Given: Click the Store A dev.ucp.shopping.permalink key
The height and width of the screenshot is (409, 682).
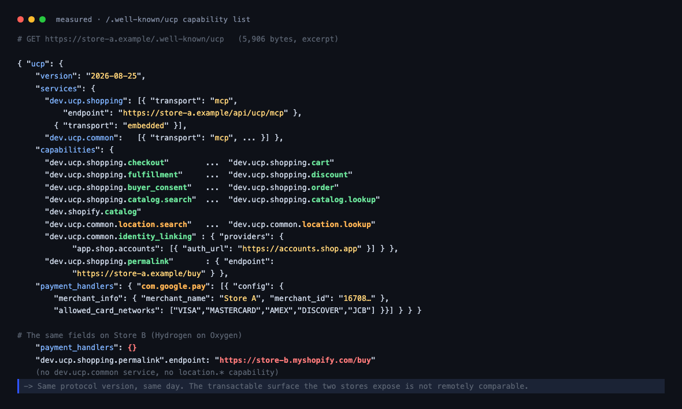Looking at the screenshot, I should pos(109,262).
